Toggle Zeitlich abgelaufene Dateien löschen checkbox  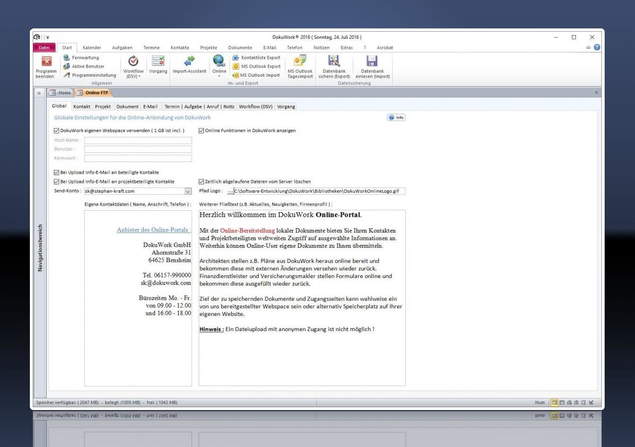coord(202,181)
